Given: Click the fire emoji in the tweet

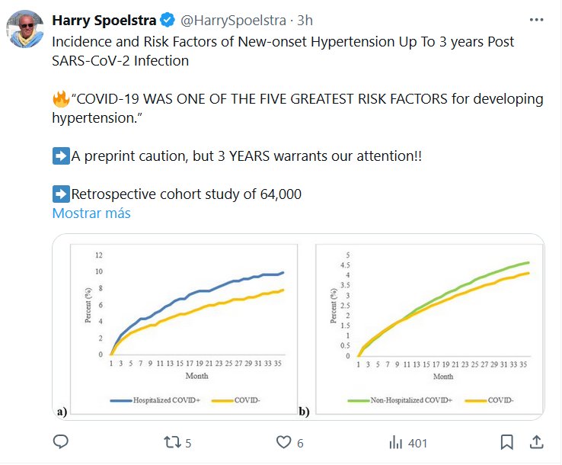Looking at the screenshot, I should coord(60,99).
